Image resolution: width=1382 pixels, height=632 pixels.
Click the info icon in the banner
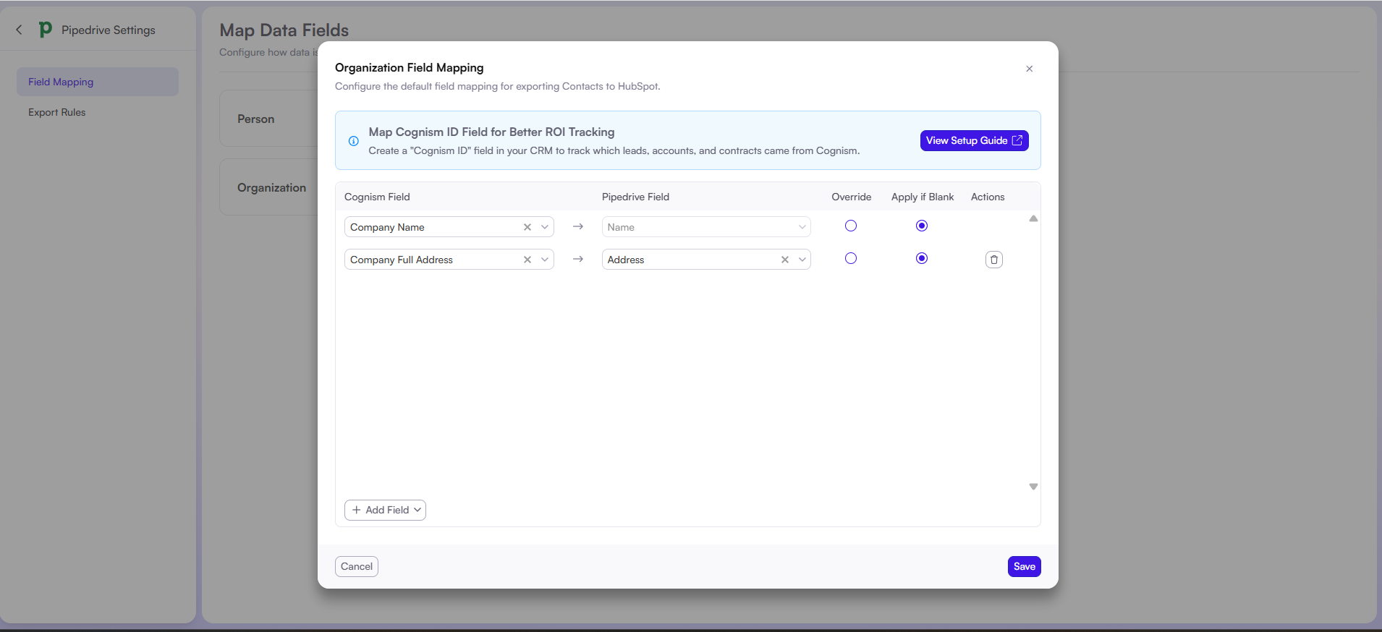pyautogui.click(x=354, y=141)
